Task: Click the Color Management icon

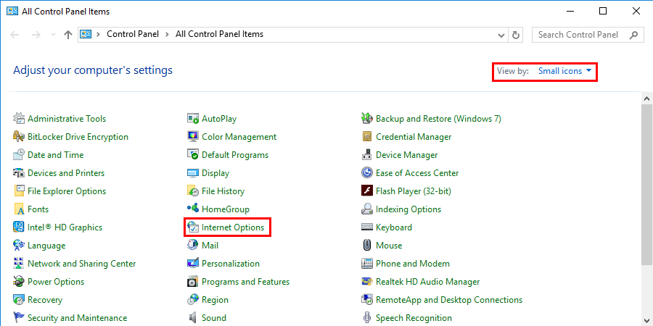Action: pos(193,137)
